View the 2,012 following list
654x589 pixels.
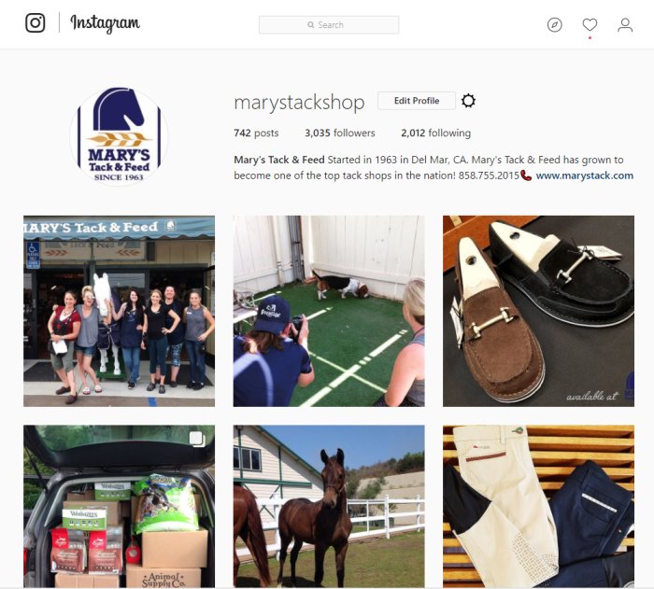click(436, 133)
